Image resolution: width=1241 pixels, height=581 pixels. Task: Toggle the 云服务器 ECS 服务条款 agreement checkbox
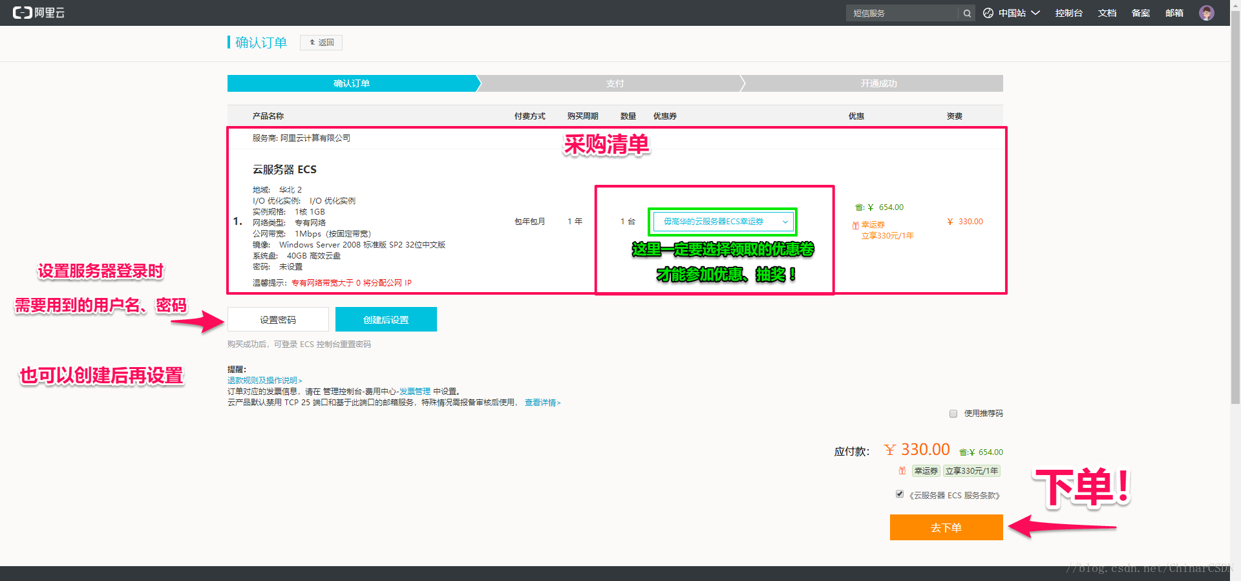click(x=900, y=494)
